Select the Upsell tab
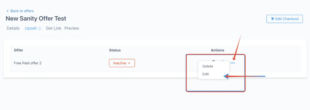Viewport: 310px width, 110px height. (30, 28)
